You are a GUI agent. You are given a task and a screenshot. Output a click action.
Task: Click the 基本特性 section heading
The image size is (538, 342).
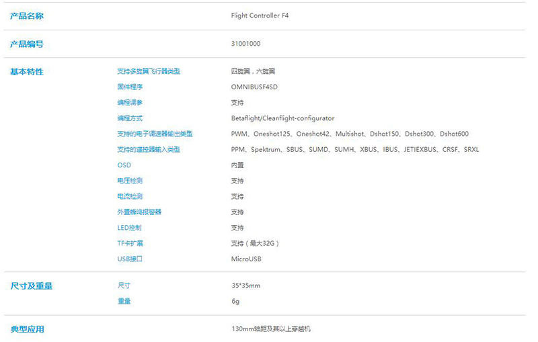tap(27, 71)
